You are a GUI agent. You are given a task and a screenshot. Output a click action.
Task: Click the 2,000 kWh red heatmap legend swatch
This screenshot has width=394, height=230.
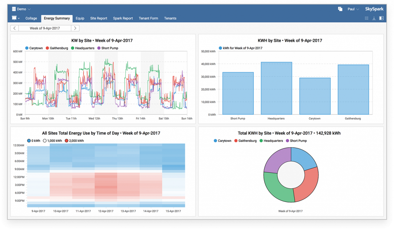(67, 141)
